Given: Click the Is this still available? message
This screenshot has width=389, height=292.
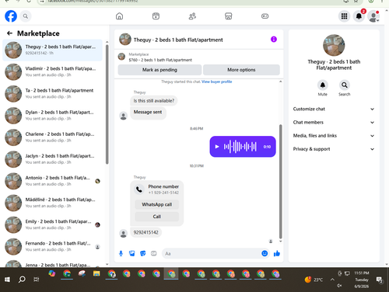Looking at the screenshot, I should click(154, 101).
